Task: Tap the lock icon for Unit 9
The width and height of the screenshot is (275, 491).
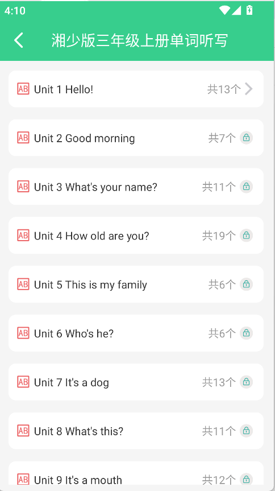Action: (246, 479)
